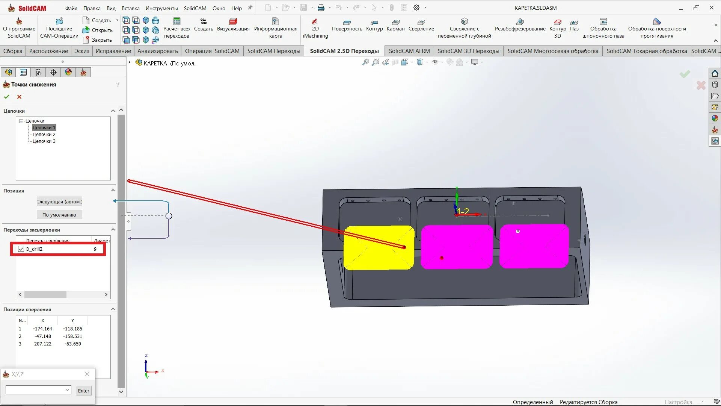721x406 pixels.
Task: Click the zoom to fit view icon
Action: 365,62
